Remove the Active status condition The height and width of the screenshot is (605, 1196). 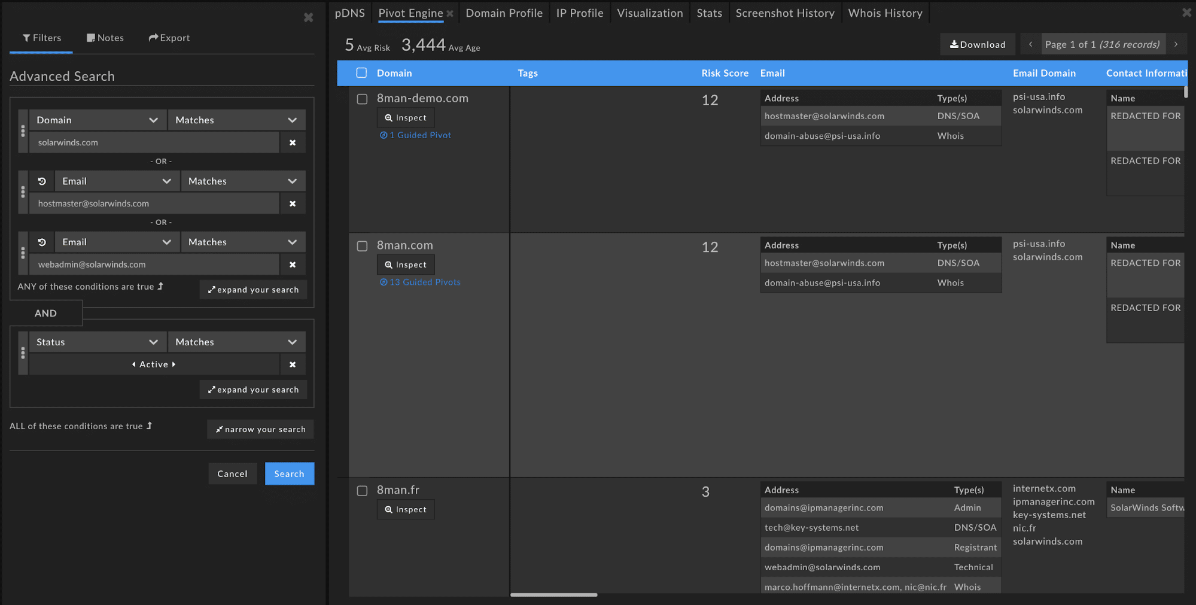293,364
